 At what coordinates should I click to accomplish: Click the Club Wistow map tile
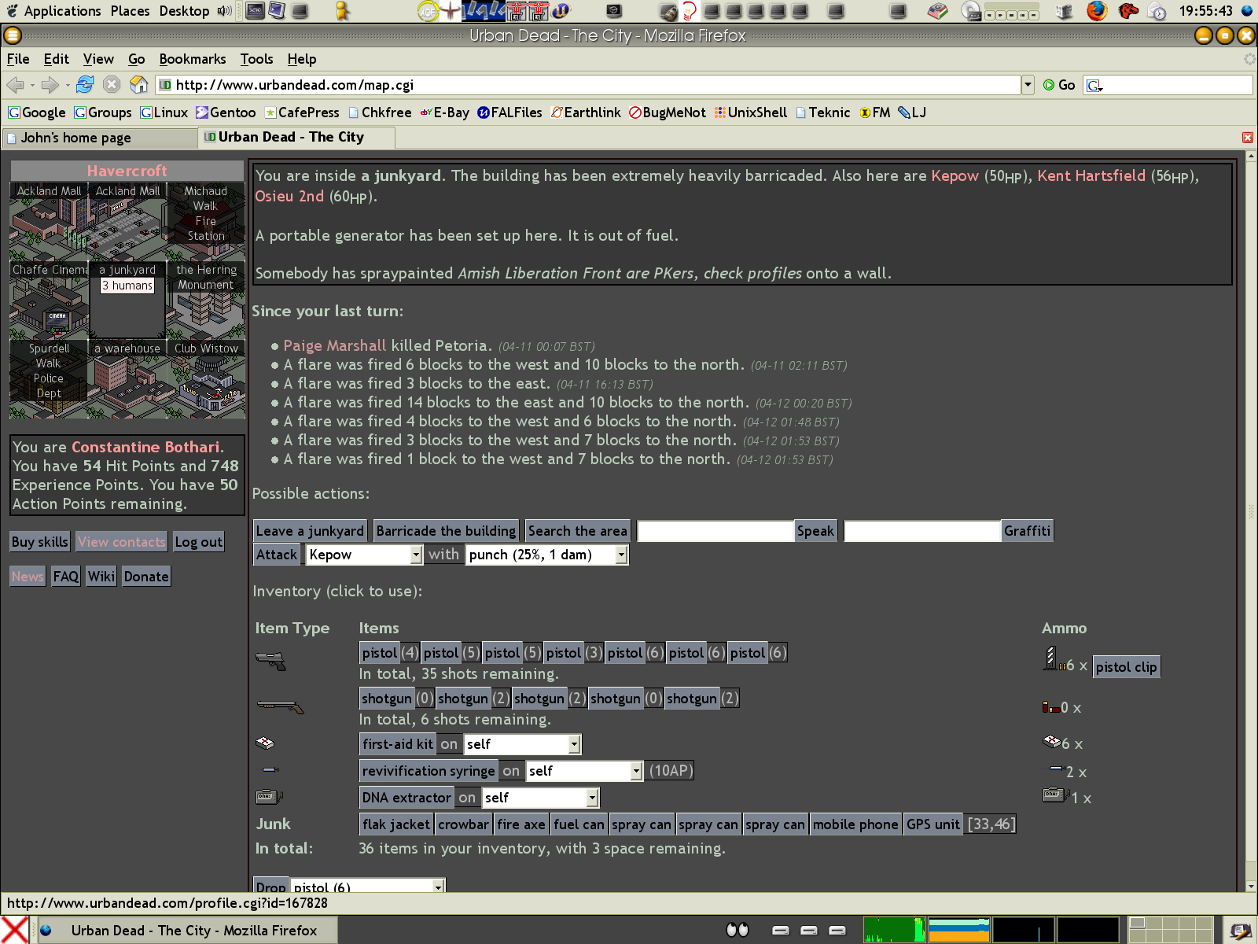coord(206,378)
